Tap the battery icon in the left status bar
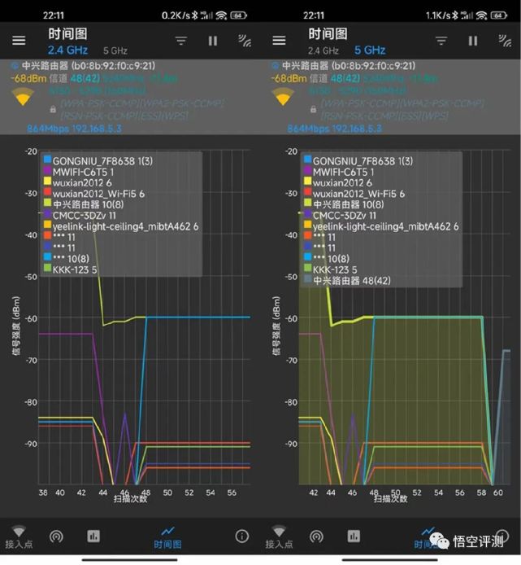521x565 pixels. (239, 15)
